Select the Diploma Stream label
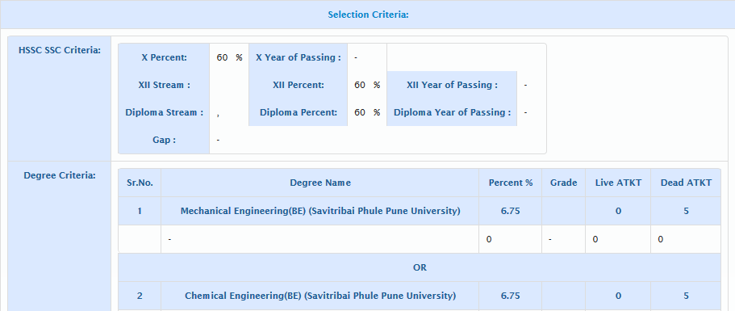Screen dimensions: 735x311 tap(164, 112)
